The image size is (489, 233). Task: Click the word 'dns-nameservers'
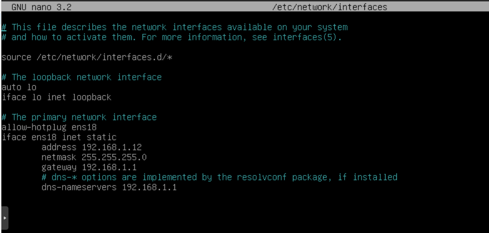point(79,188)
